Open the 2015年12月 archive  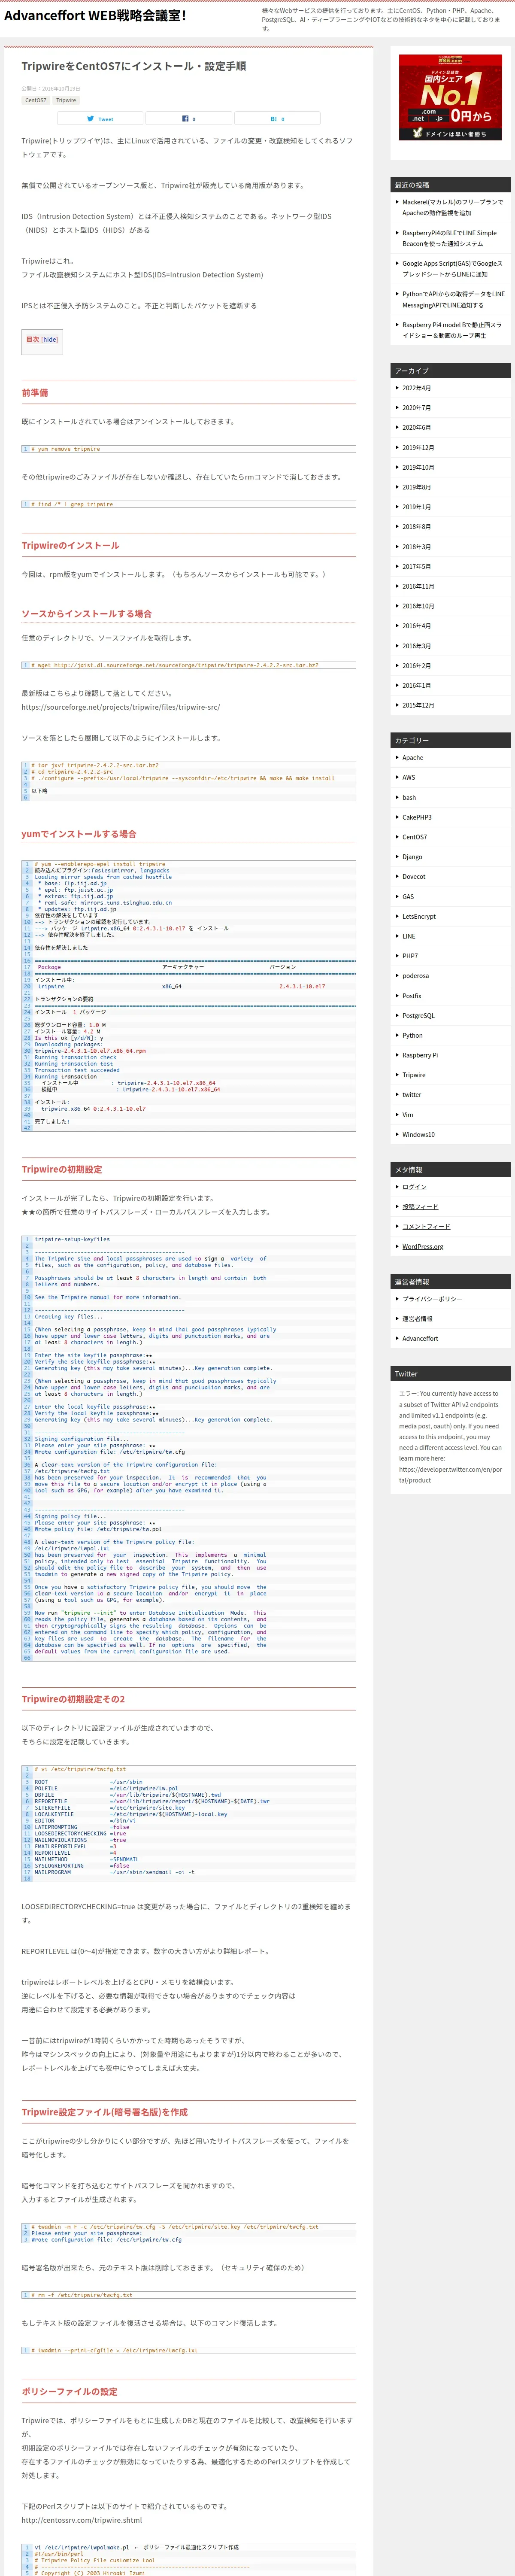pyautogui.click(x=418, y=705)
